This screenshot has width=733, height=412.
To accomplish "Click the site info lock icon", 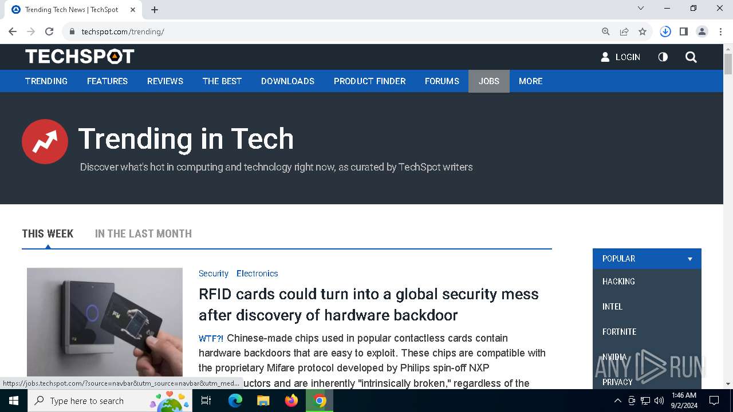I will tap(72, 31).
